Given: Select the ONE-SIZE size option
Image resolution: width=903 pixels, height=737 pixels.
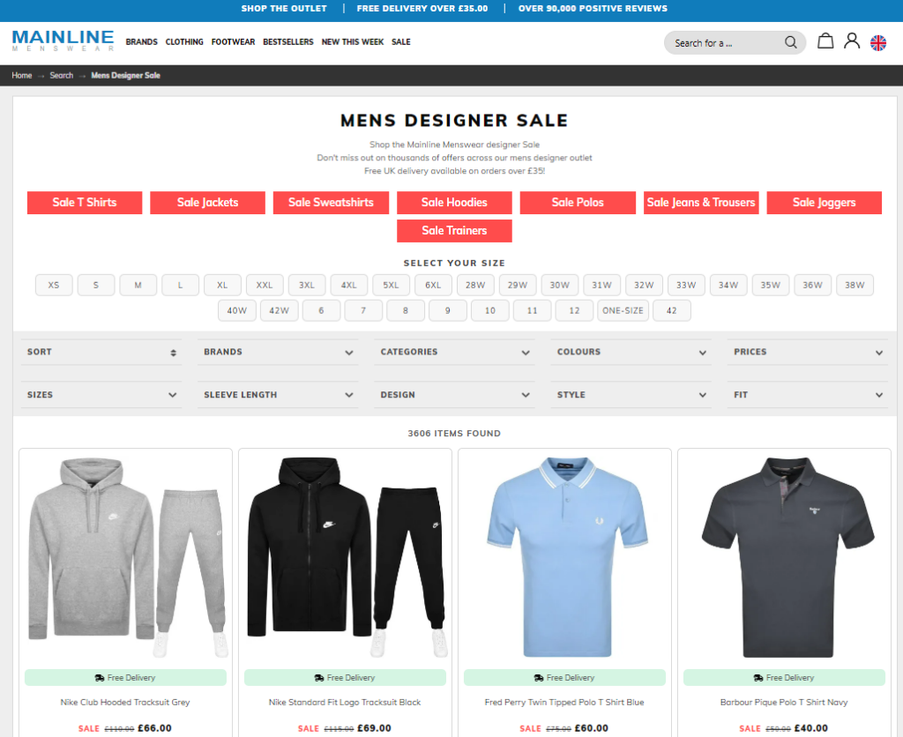Looking at the screenshot, I should click(623, 310).
